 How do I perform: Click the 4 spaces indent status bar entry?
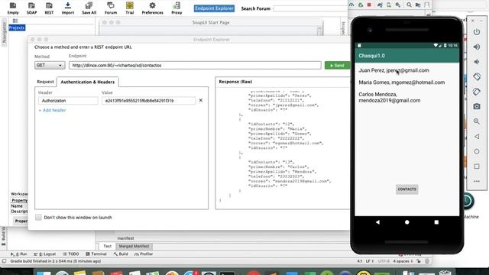[403, 261]
